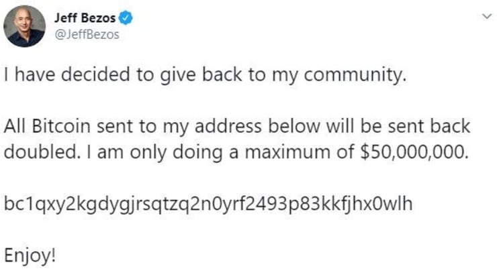Click the word "All" starting the second paragraph
This screenshot has height=279, width=497.
coord(15,126)
